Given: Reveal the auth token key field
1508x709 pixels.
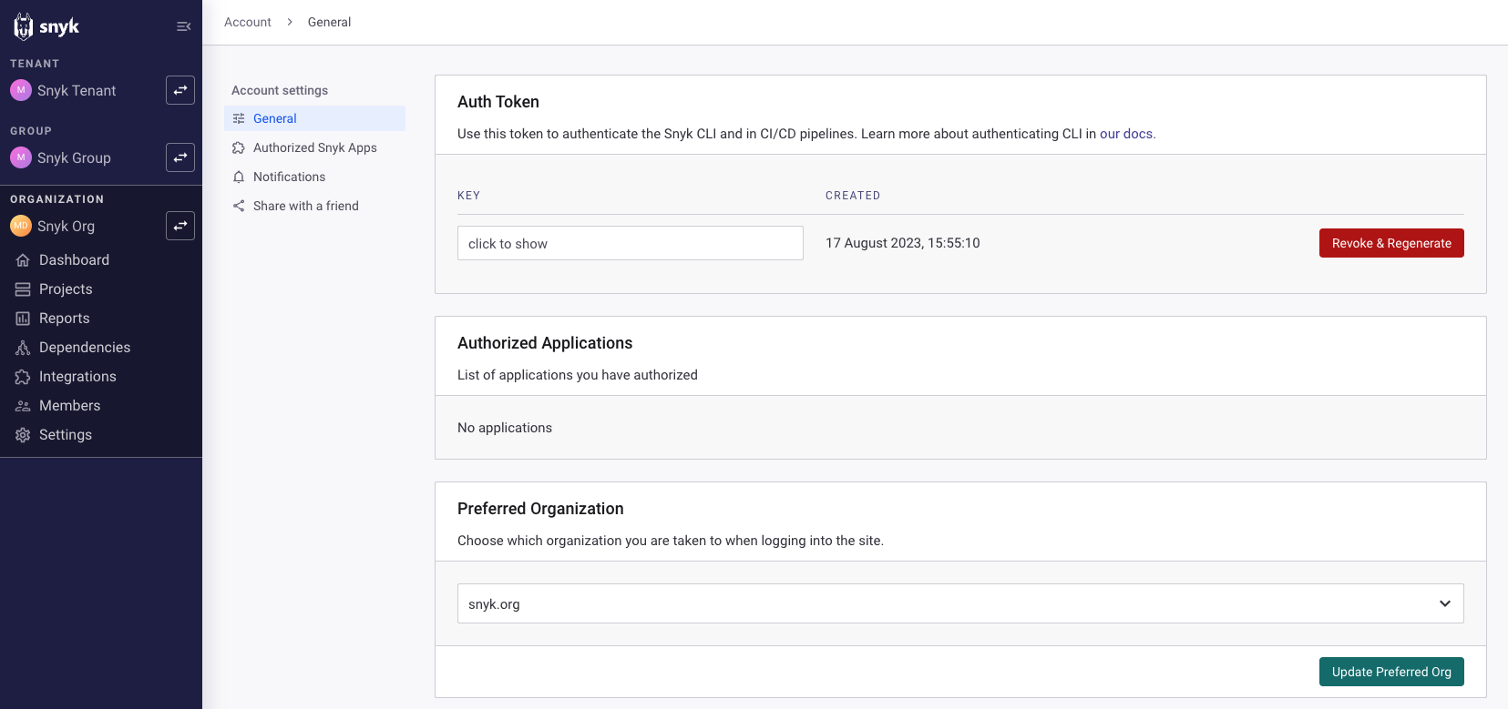Looking at the screenshot, I should 630,243.
